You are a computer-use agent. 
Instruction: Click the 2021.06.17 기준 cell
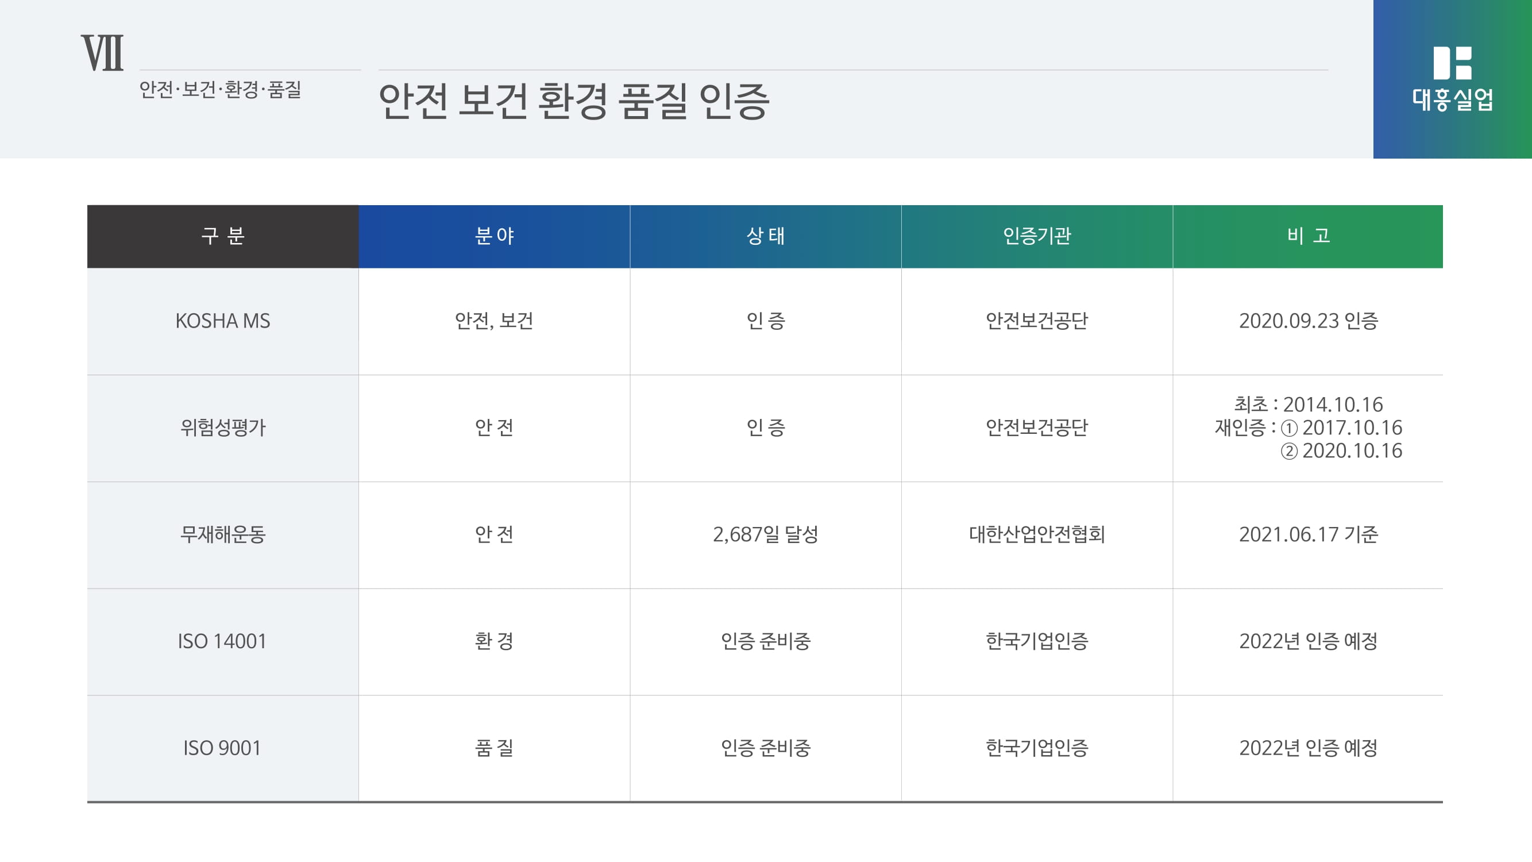pyautogui.click(x=1308, y=535)
